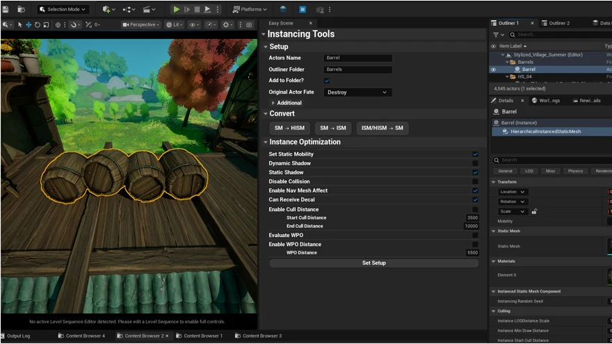Open Perspective view mode dropdown

pos(141,24)
